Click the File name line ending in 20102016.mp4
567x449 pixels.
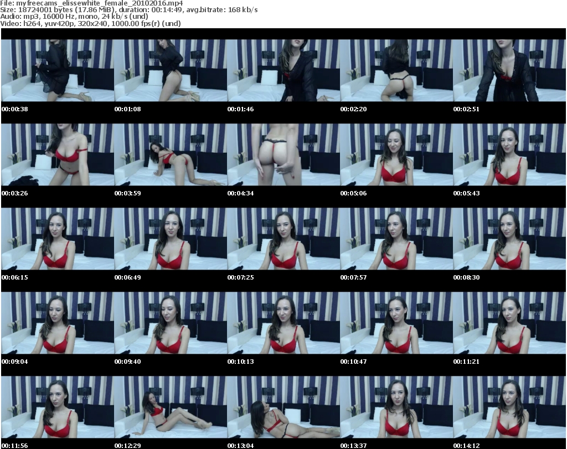(x=91, y=3)
